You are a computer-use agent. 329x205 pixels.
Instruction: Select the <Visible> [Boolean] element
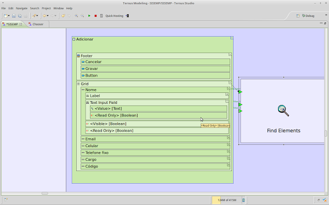[157, 124]
